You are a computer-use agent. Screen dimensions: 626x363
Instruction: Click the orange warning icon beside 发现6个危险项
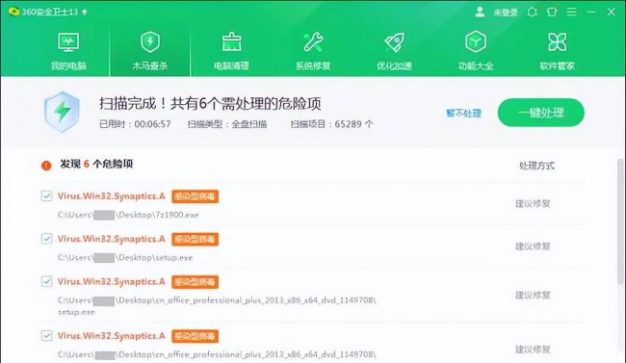click(46, 165)
